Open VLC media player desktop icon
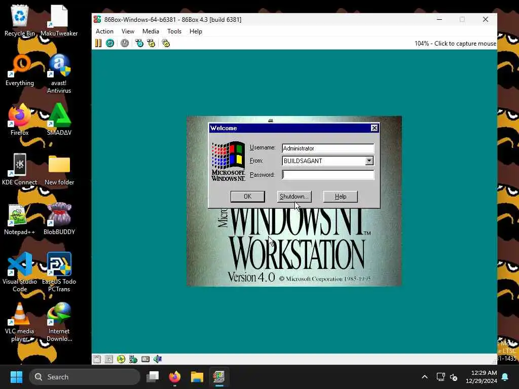519x389 pixels. [20, 322]
